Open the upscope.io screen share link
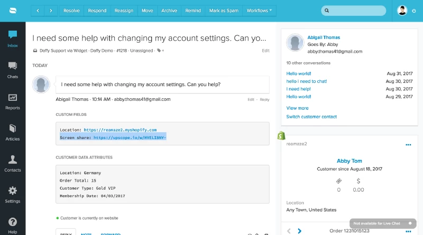The width and height of the screenshot is (423, 235). [130, 137]
